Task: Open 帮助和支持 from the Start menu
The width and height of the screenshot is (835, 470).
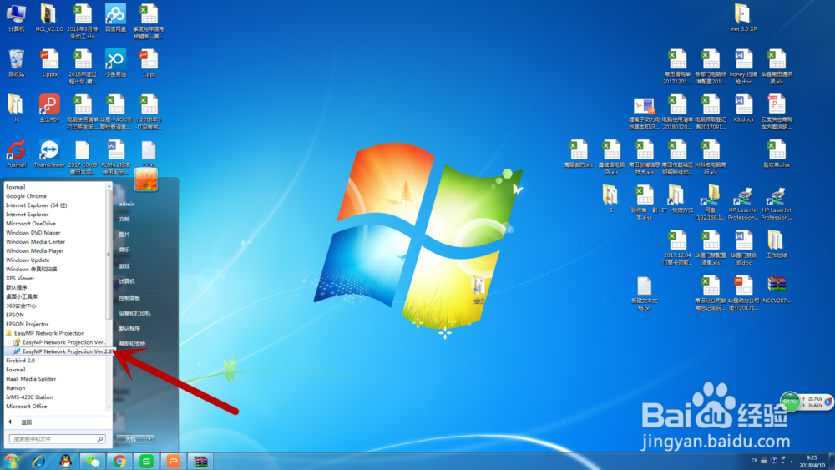Action: point(132,343)
